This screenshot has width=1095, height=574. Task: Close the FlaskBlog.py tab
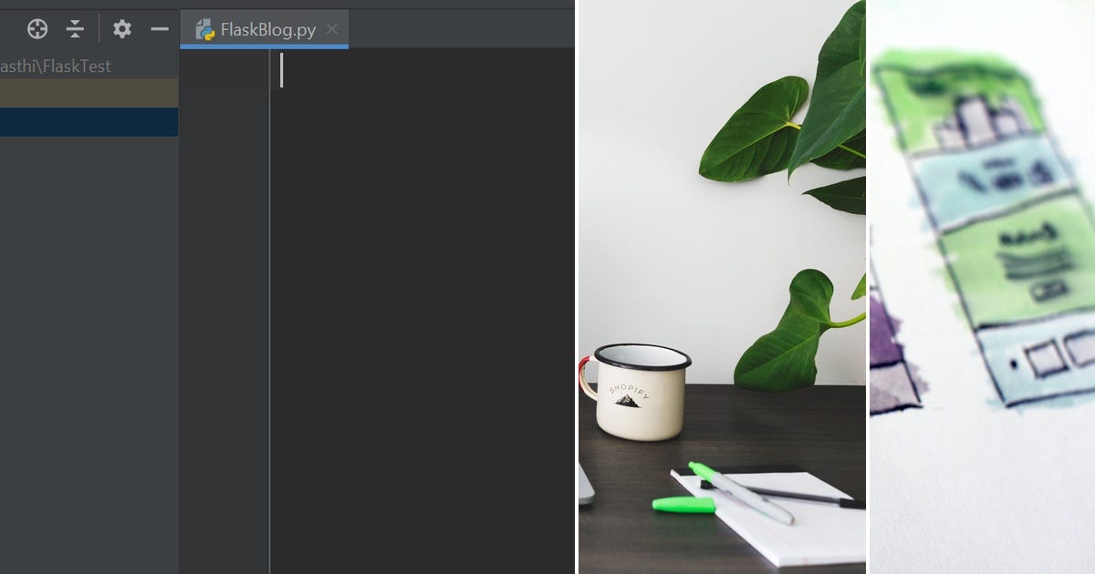pyautogui.click(x=333, y=29)
